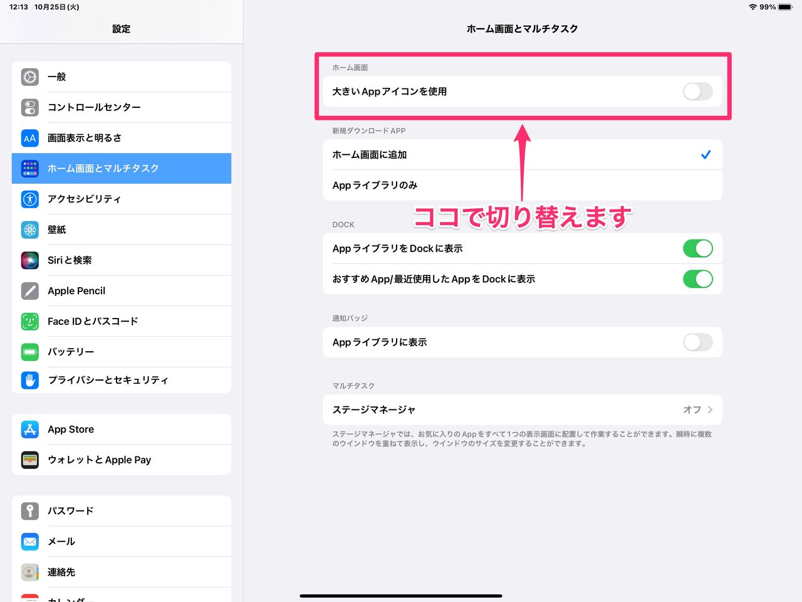Tap the ウォレット wallet icon
The width and height of the screenshot is (802, 602).
(30, 460)
